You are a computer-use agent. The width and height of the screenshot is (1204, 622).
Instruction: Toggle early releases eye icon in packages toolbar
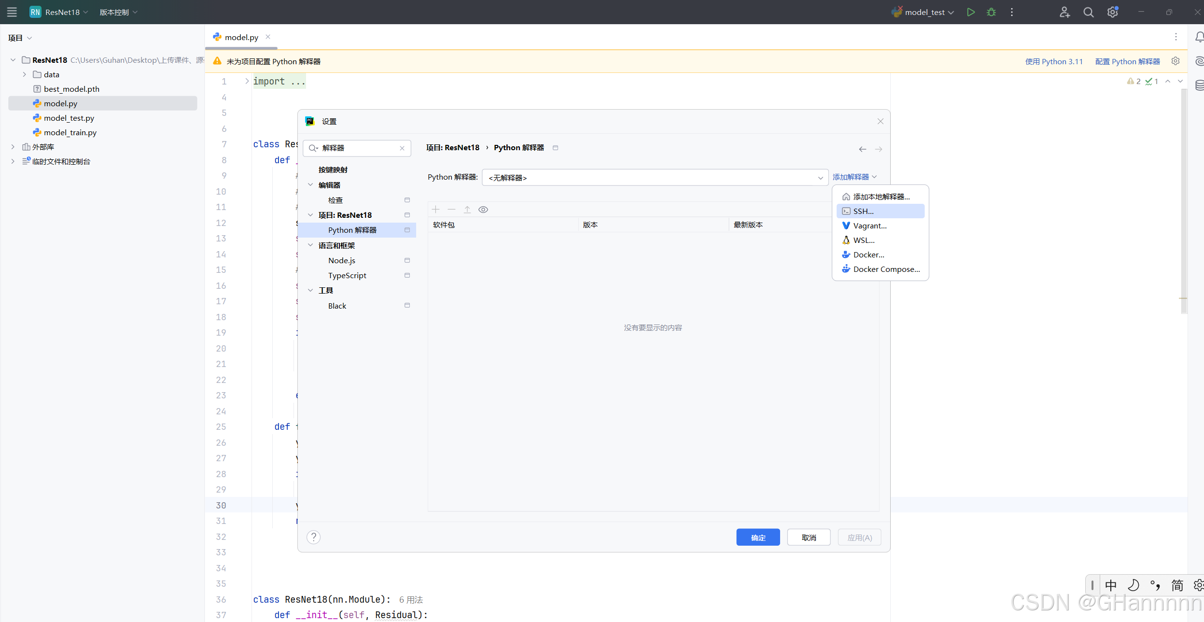[482, 209]
